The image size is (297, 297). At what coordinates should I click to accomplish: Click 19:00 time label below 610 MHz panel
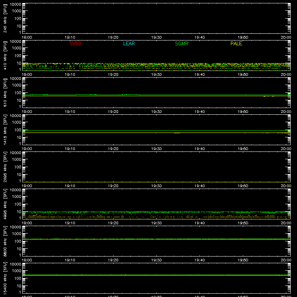pos(27,112)
